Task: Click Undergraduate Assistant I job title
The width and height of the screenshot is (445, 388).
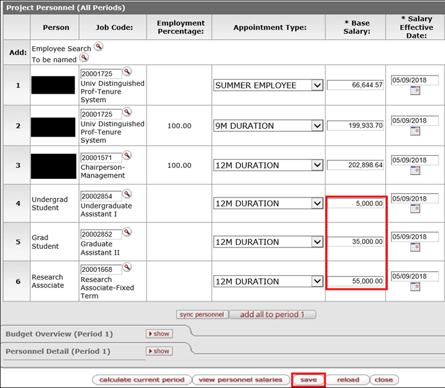Action: (x=106, y=210)
